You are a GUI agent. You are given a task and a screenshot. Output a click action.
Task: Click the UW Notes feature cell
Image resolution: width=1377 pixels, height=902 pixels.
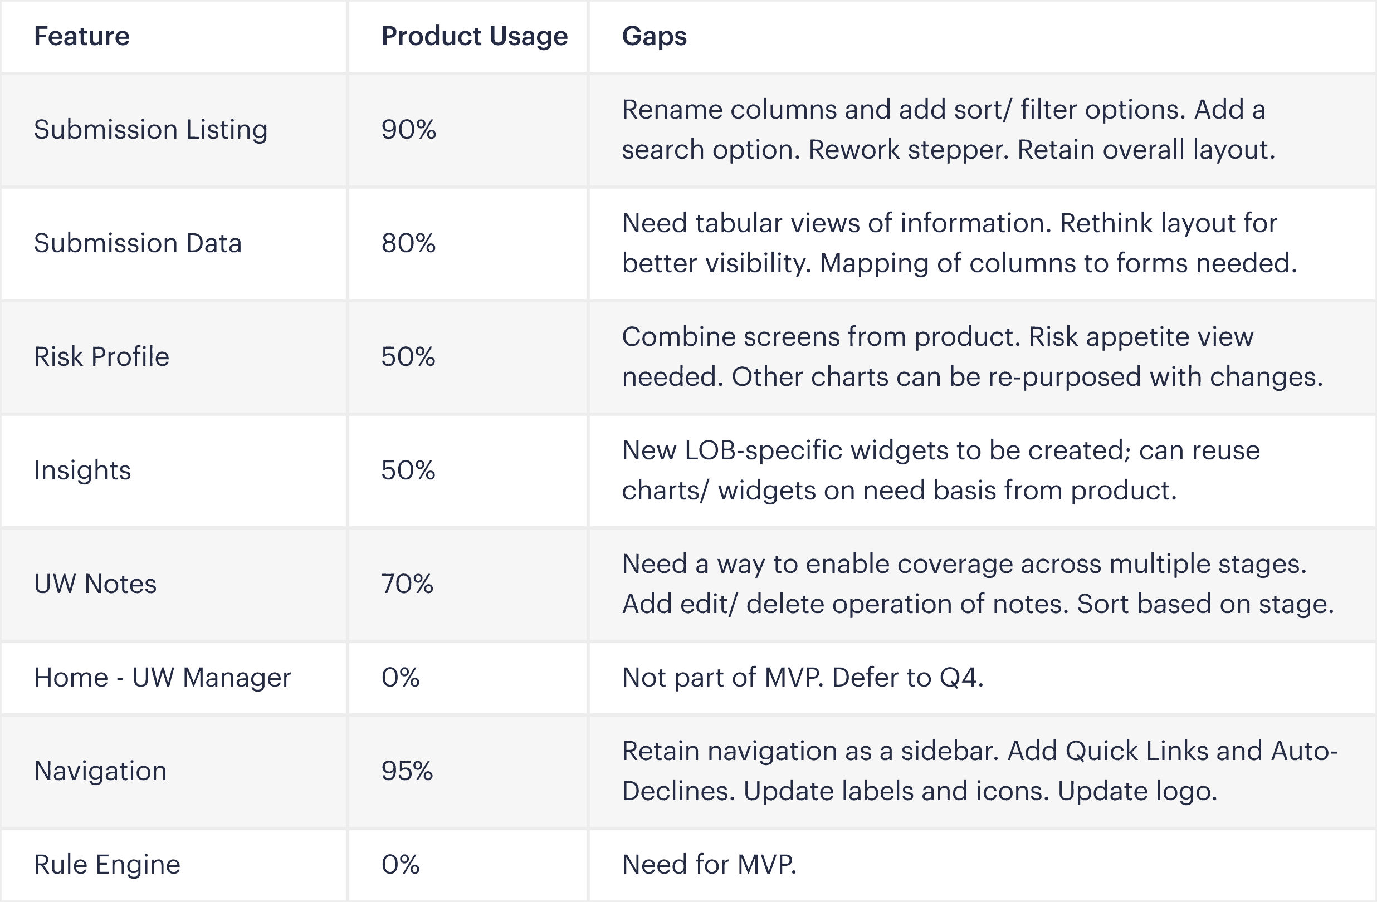pyautogui.click(x=95, y=584)
